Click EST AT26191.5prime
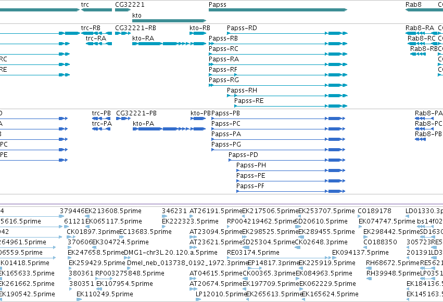 coord(191,216)
